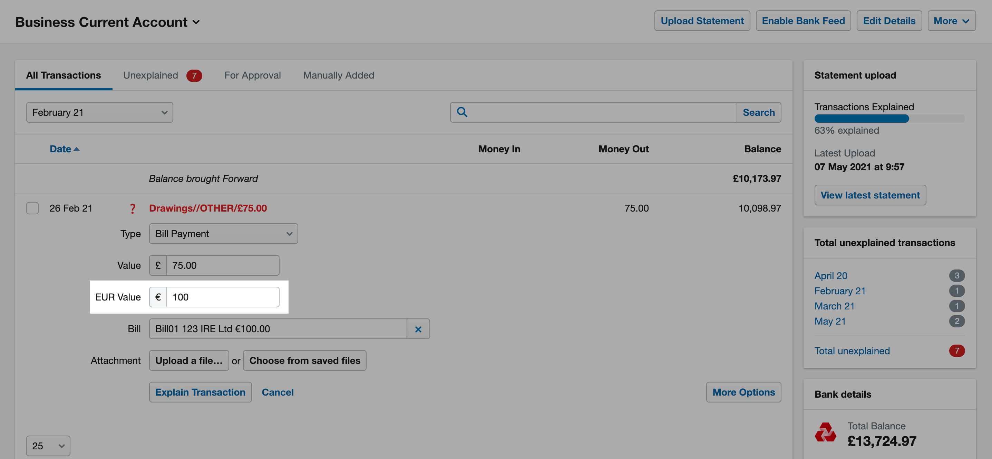Click the 07 May 2021 at 9:57 text

pos(859,167)
